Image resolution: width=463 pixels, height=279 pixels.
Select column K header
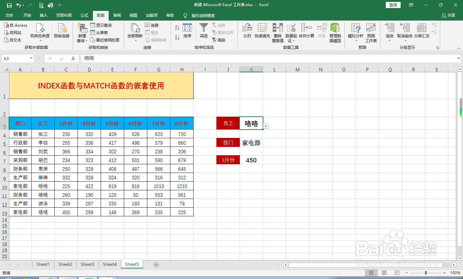pos(251,69)
